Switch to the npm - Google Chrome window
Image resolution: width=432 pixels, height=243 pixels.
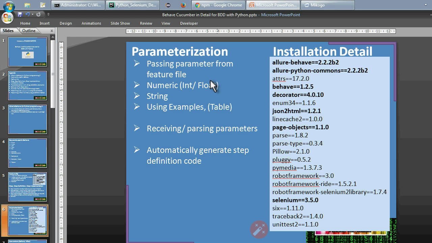[x=218, y=5]
